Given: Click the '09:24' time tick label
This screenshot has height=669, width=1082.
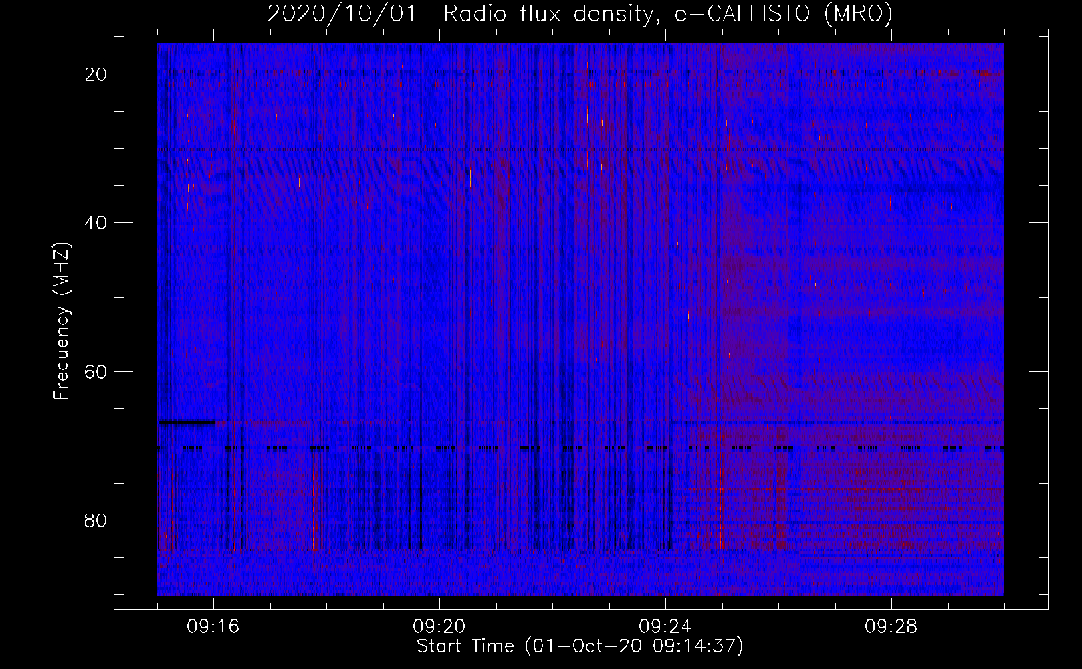Looking at the screenshot, I should pos(665,627).
